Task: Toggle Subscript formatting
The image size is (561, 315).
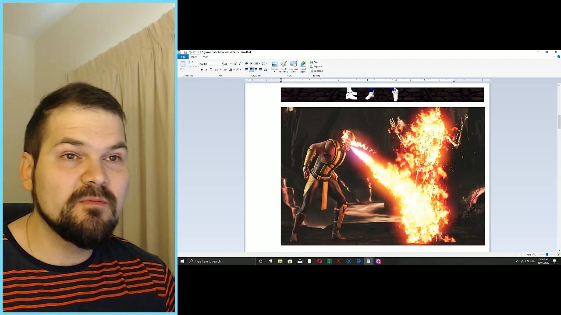Action: point(221,70)
